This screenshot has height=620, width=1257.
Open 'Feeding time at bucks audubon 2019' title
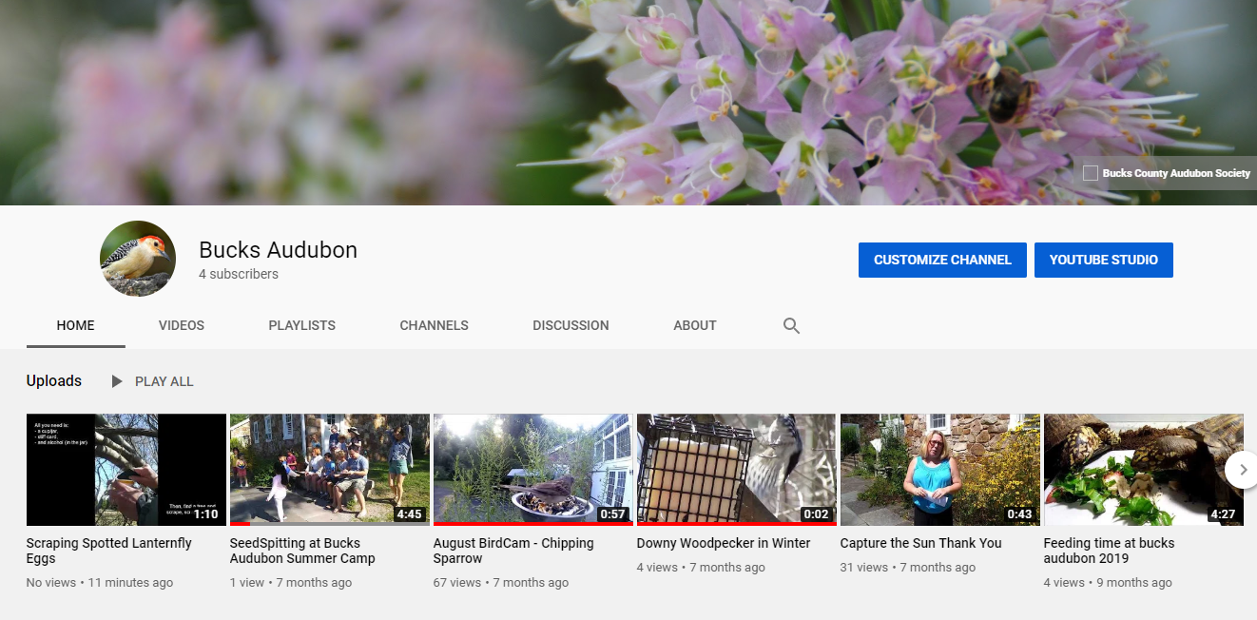1110,551
